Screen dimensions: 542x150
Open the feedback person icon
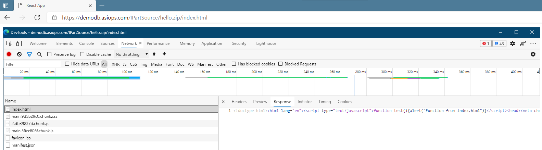[x=523, y=43]
